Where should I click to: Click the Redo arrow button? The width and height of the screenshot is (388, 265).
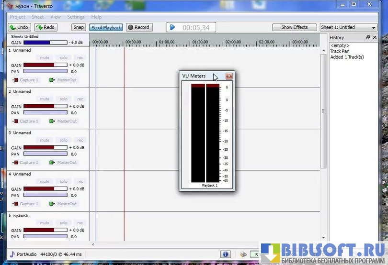(x=46, y=27)
